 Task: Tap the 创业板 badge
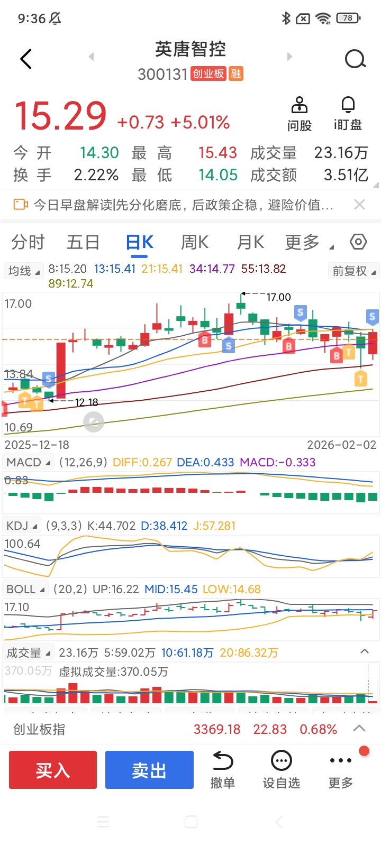tap(208, 73)
